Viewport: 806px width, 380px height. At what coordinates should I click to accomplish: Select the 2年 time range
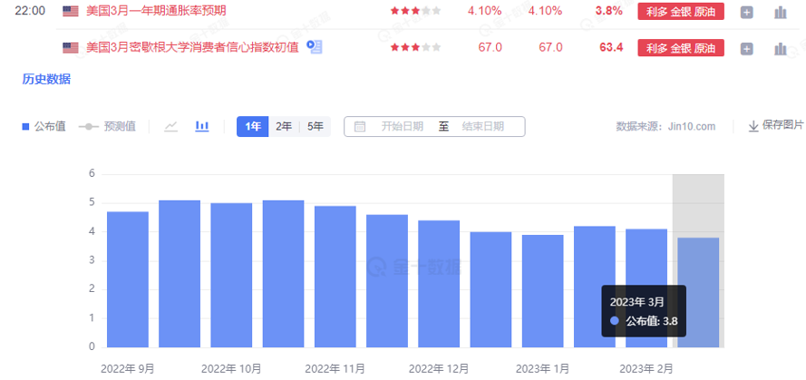tap(284, 126)
